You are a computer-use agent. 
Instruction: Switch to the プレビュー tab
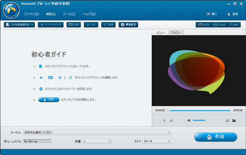tap(176, 32)
